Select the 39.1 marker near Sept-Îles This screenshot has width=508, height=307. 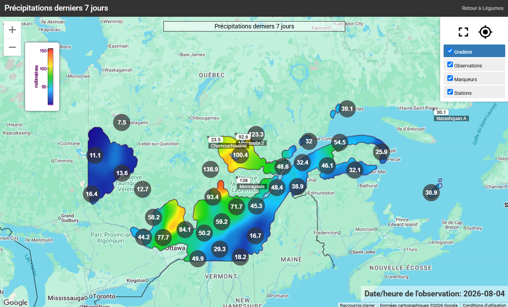347,109
